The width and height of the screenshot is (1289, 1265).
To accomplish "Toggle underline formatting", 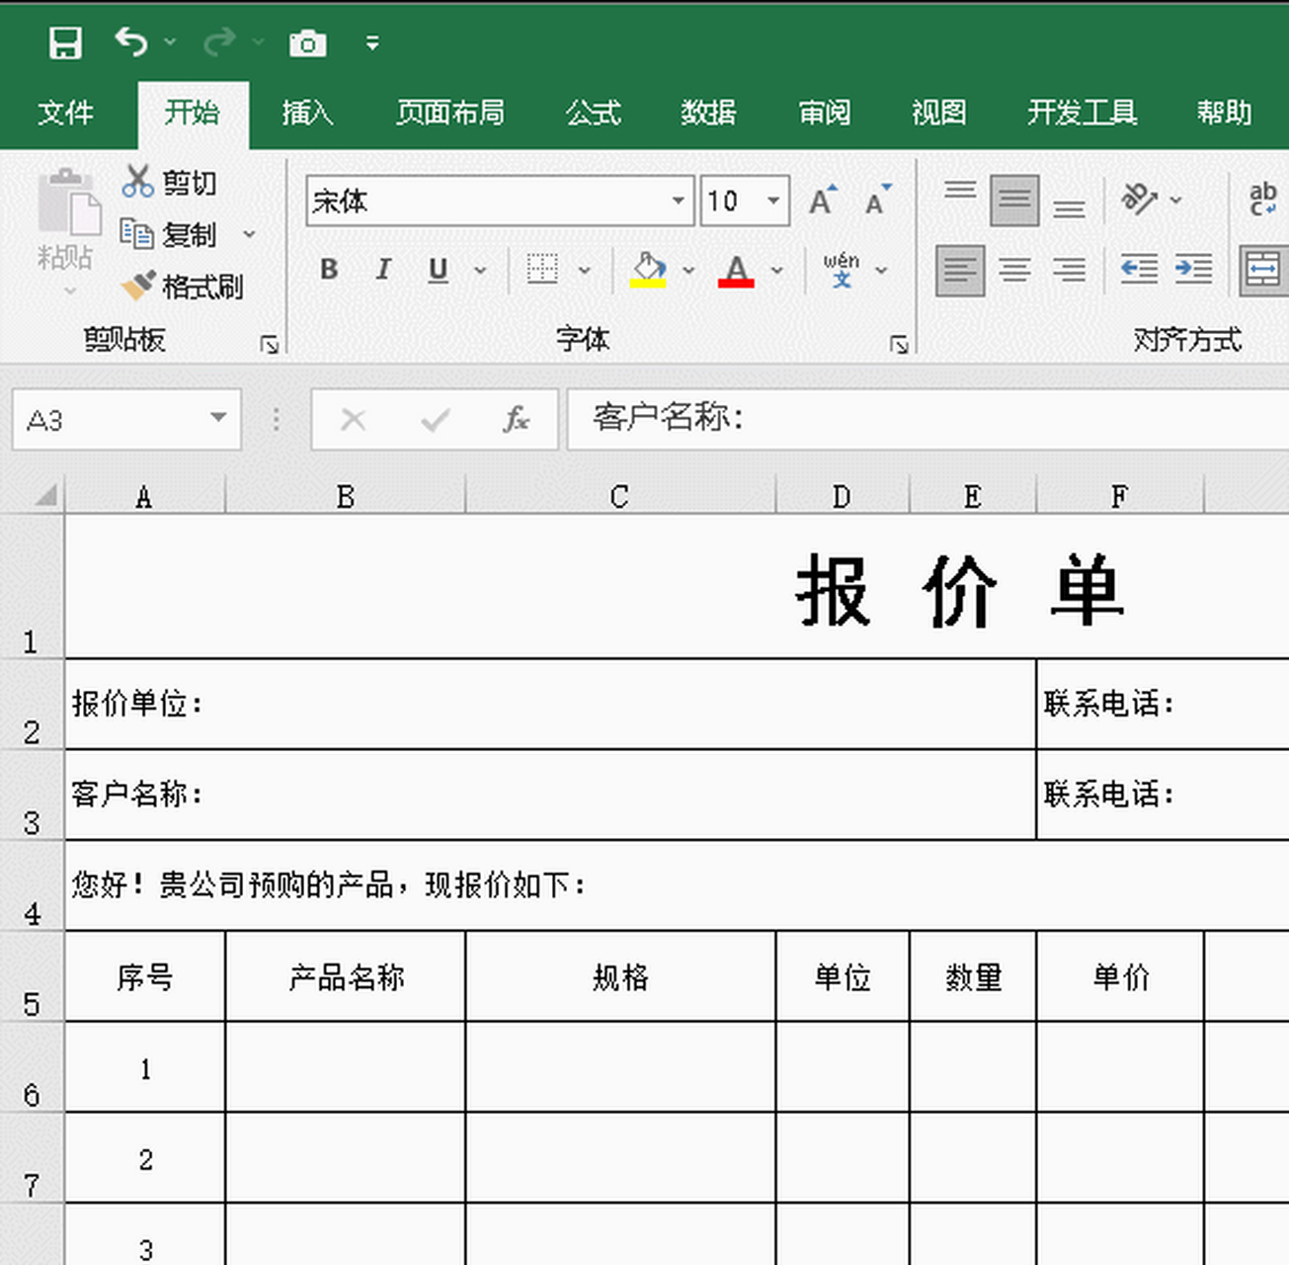I will click(438, 269).
